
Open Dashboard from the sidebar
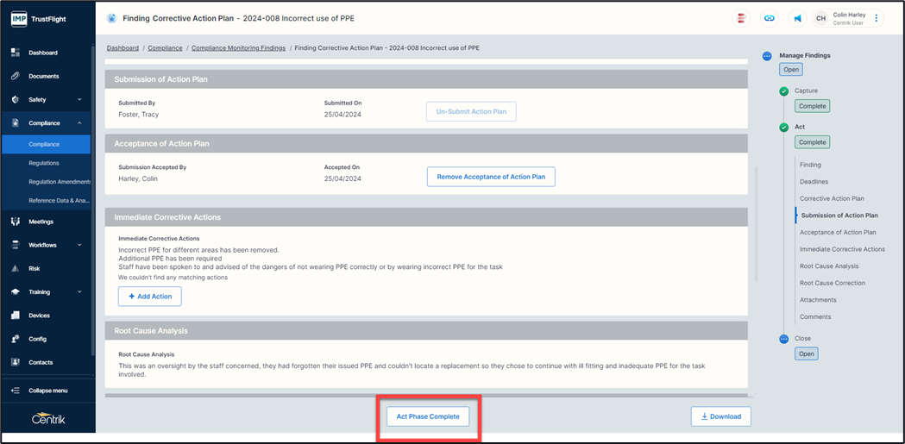(43, 53)
